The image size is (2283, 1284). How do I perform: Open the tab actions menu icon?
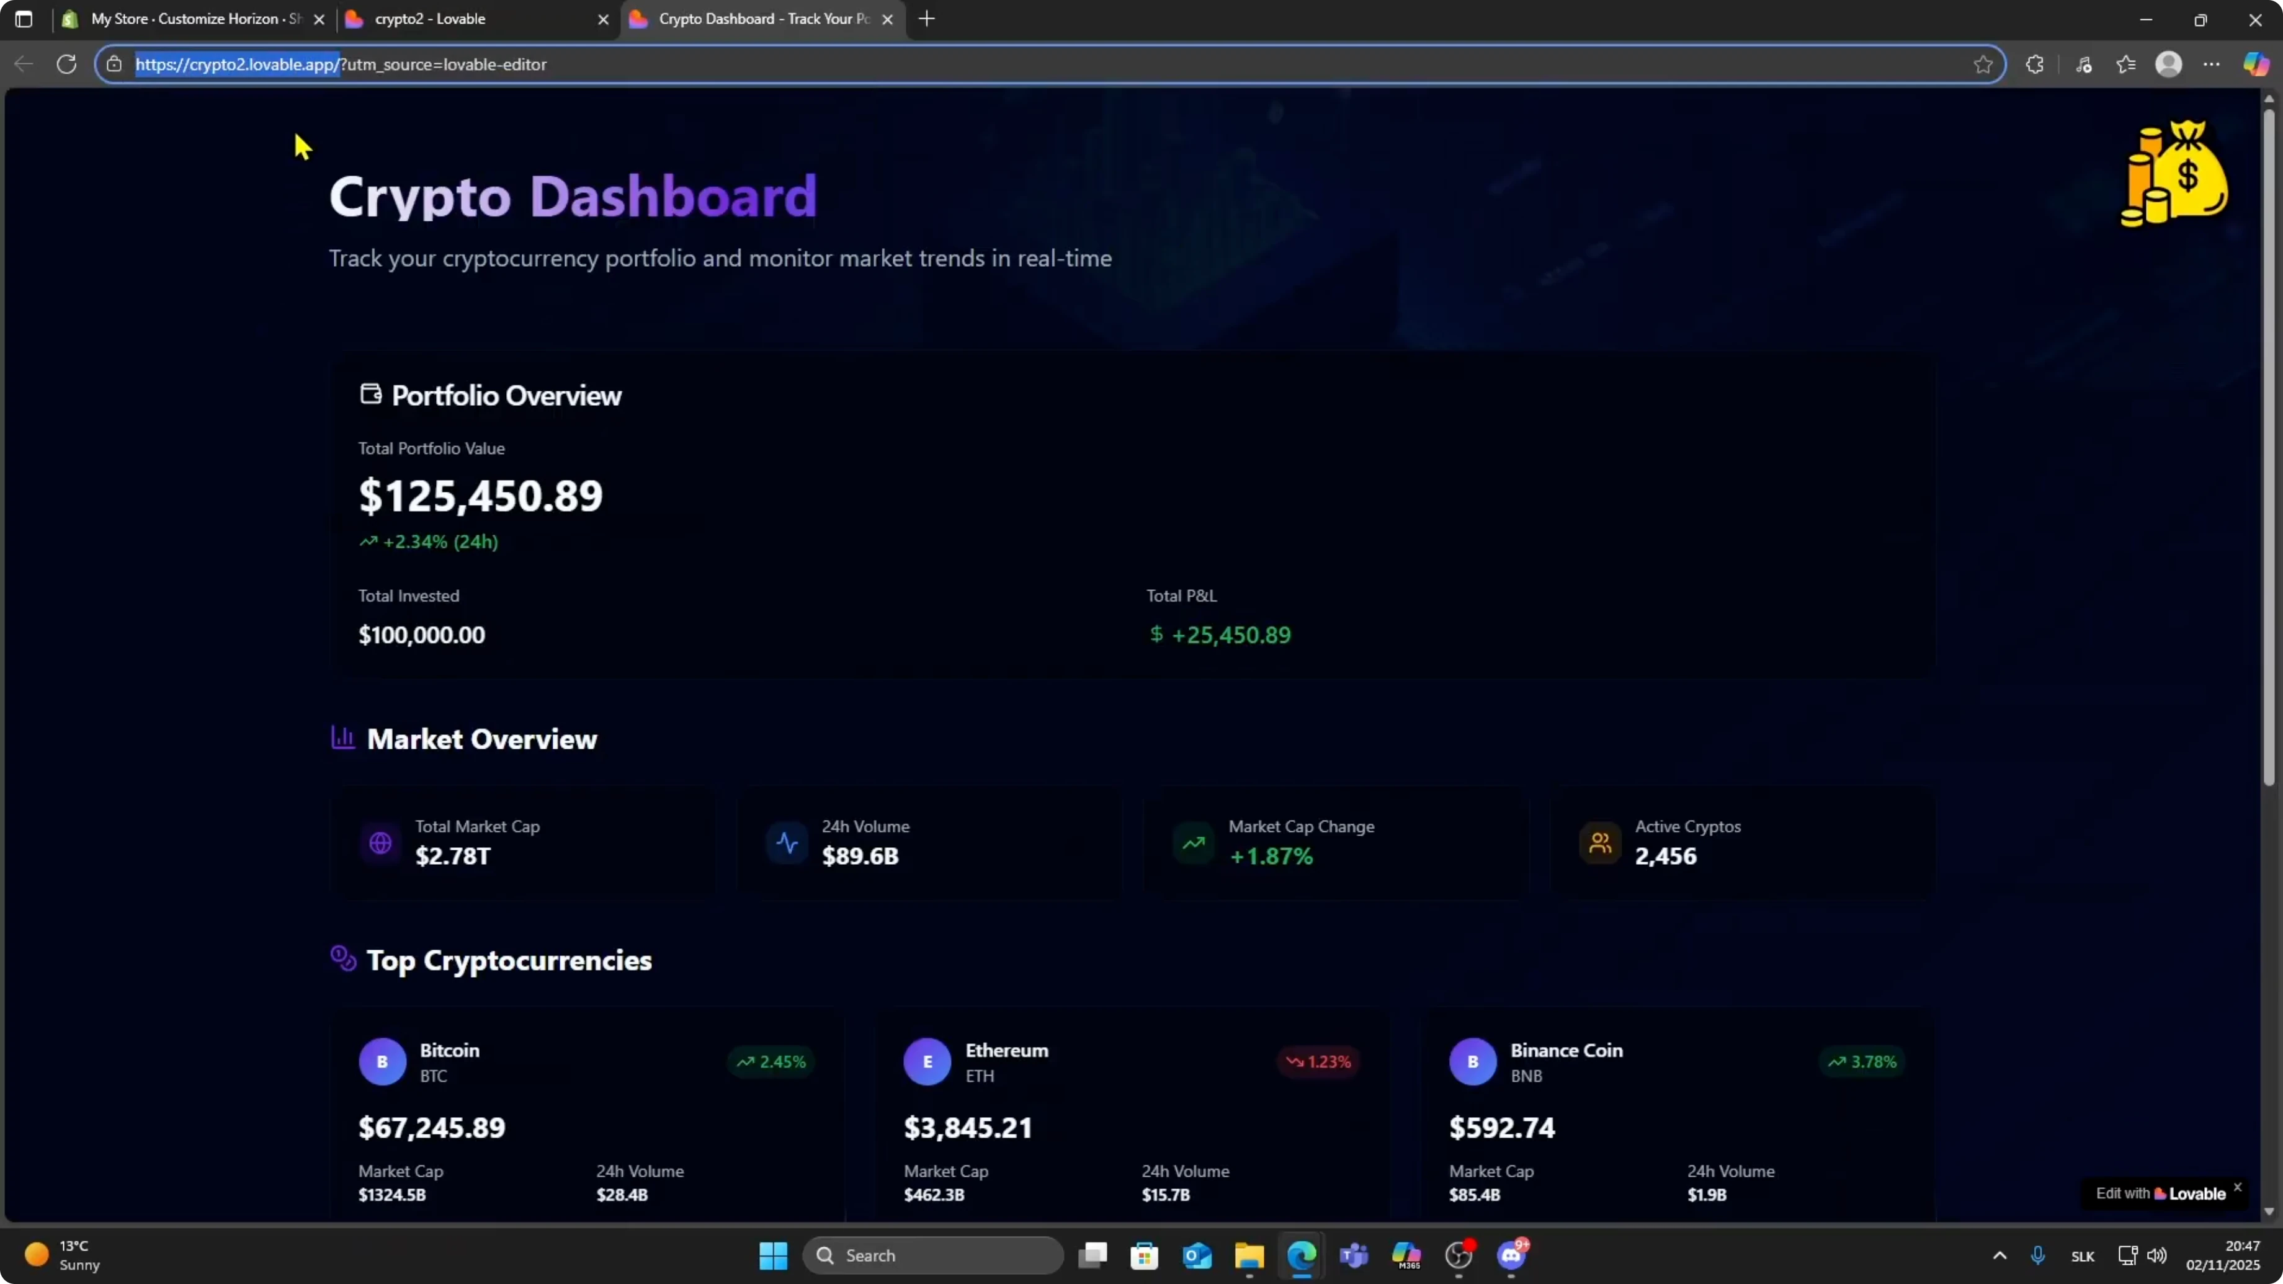[x=24, y=19]
